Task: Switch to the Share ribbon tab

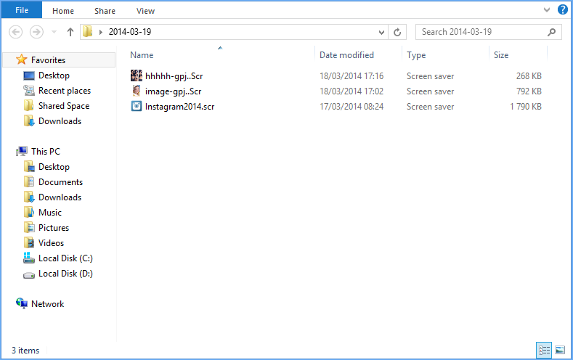Action: tap(105, 11)
